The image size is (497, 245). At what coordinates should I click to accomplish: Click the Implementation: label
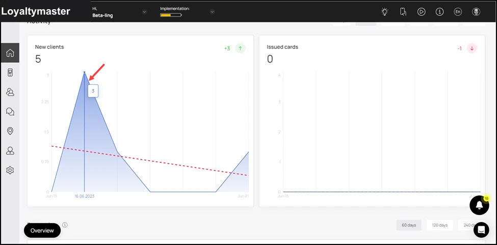[x=175, y=9]
